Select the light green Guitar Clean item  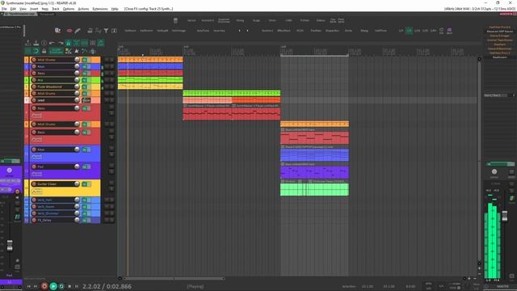pos(314,189)
